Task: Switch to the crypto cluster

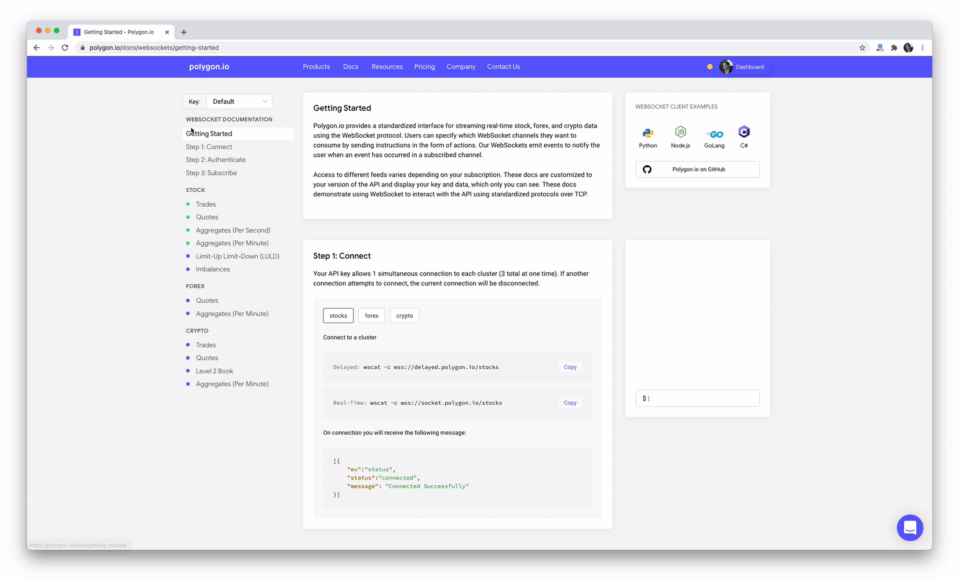Action: click(405, 316)
